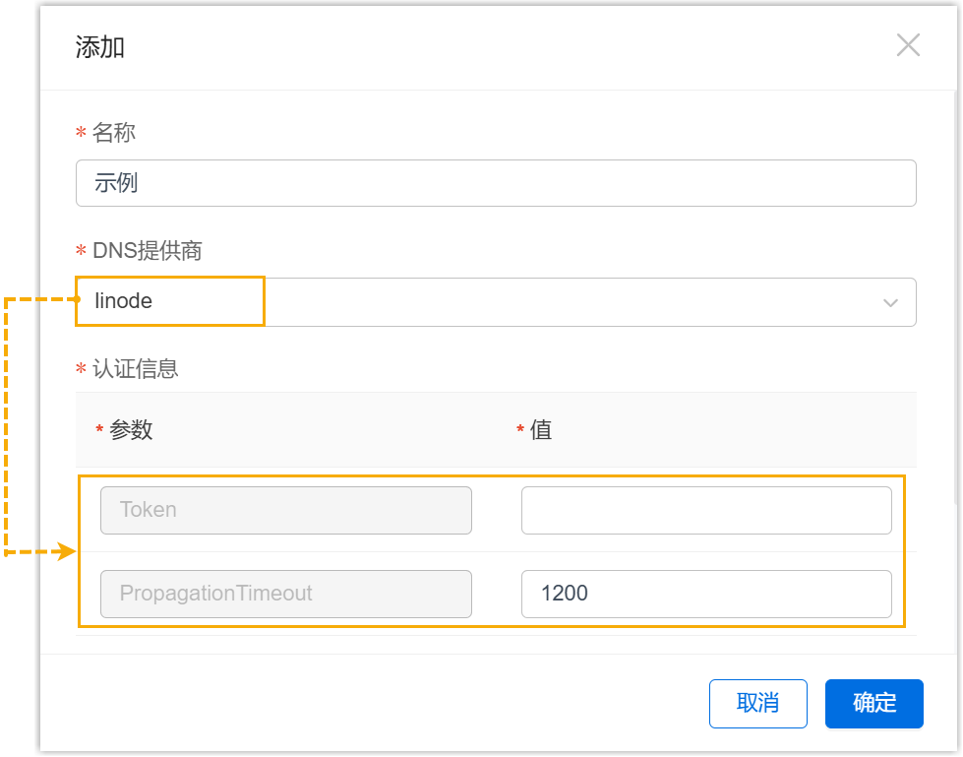
Task: Confirm with the 确定 button
Action: tap(873, 703)
